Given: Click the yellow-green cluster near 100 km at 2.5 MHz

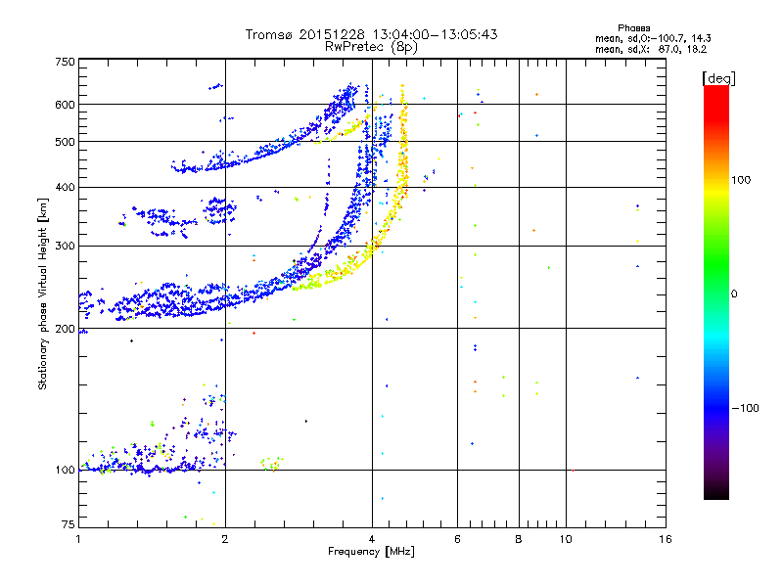Looking at the screenshot, I should coord(272,464).
